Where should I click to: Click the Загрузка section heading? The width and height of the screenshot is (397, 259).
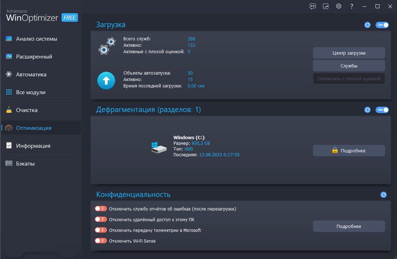pyautogui.click(x=111, y=24)
